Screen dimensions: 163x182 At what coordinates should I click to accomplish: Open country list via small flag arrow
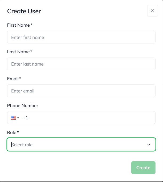(x=18, y=118)
